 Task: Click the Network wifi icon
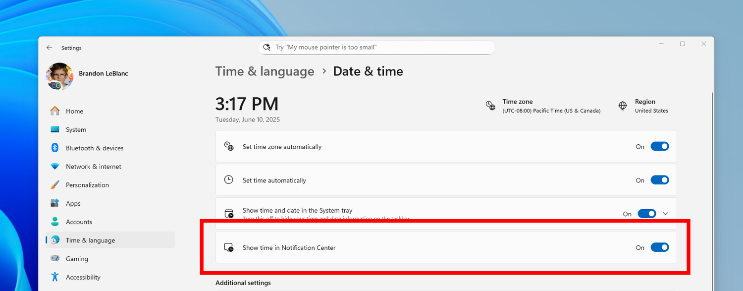pos(55,167)
